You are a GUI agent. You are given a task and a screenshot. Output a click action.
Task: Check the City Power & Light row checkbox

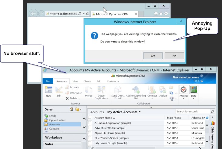click(x=90, y=143)
